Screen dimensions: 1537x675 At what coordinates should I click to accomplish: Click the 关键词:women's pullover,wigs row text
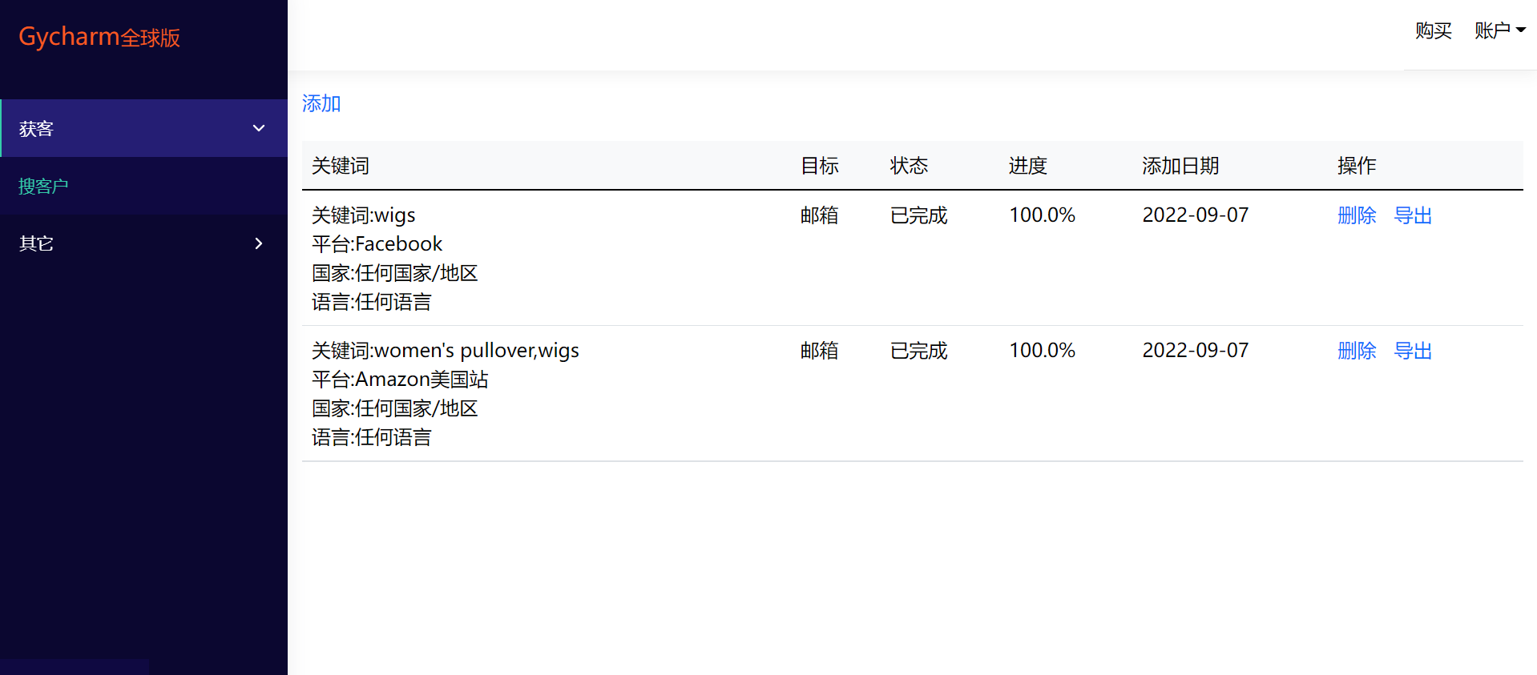coord(445,351)
